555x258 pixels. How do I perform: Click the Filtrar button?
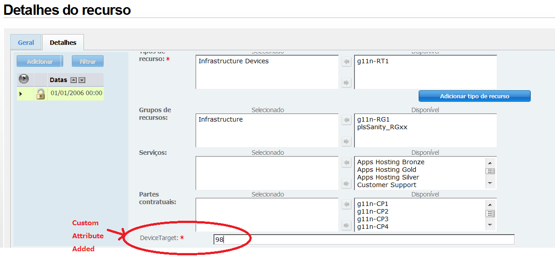click(87, 61)
